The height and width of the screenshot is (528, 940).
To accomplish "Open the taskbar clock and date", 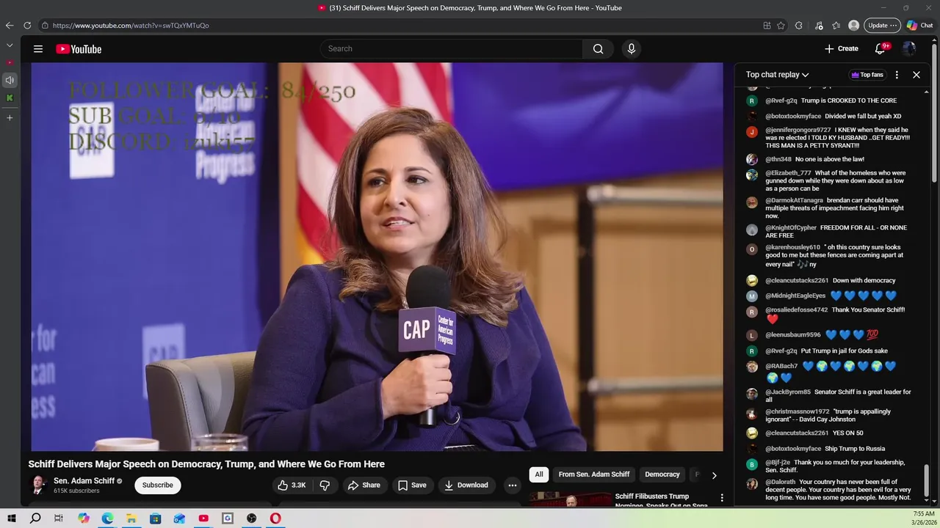I will pos(924,518).
